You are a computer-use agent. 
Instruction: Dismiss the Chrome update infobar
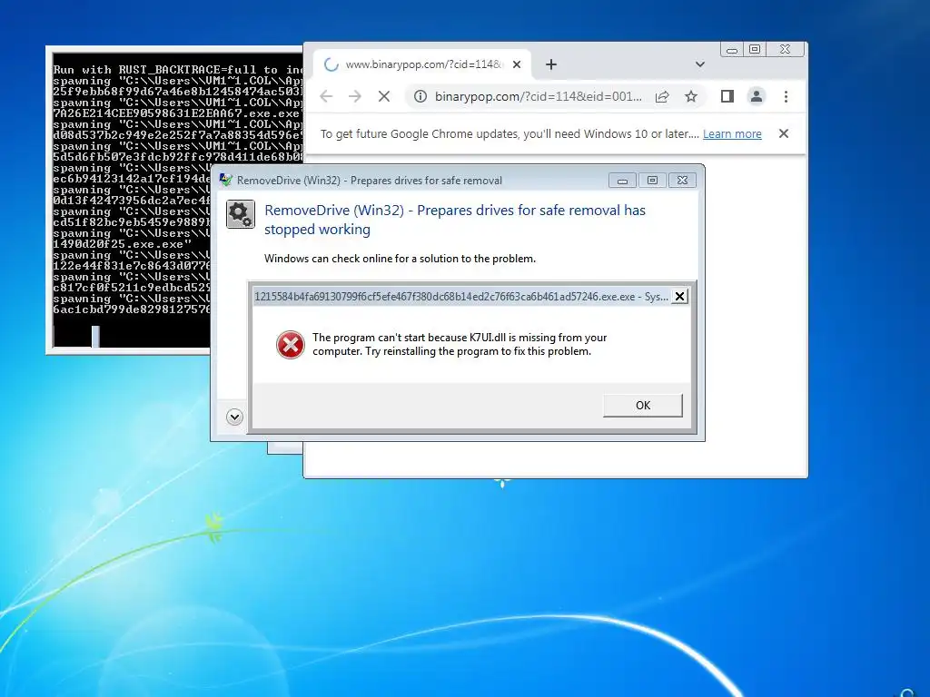[x=784, y=133]
